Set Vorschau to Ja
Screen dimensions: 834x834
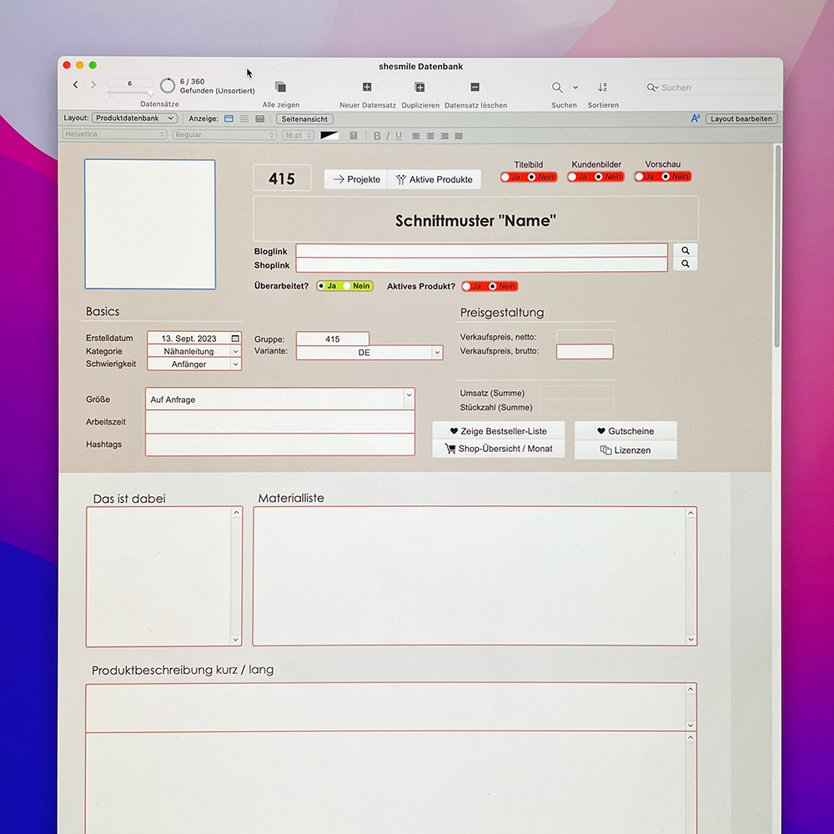pos(640,177)
